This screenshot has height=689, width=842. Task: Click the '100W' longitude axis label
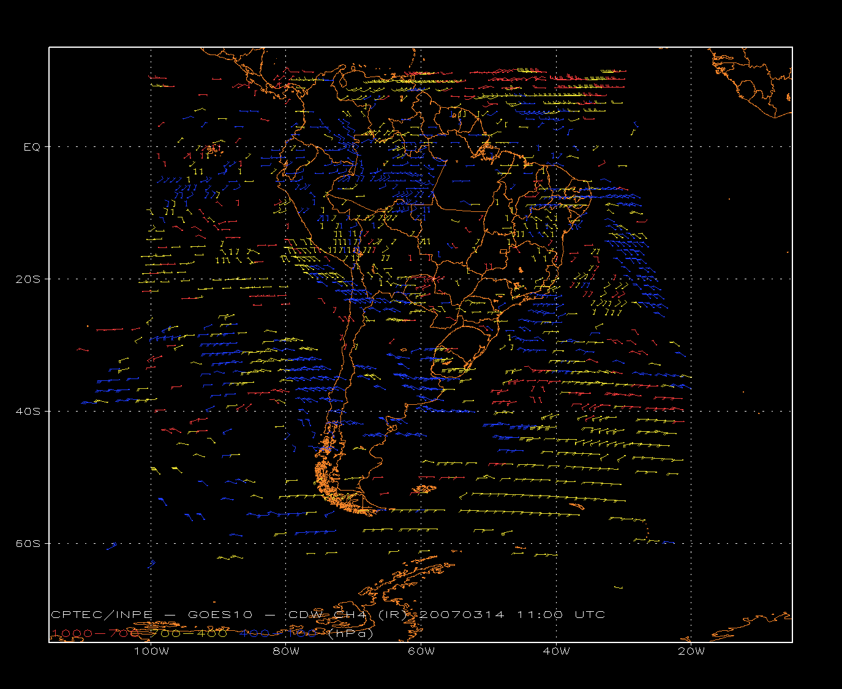[x=151, y=652]
